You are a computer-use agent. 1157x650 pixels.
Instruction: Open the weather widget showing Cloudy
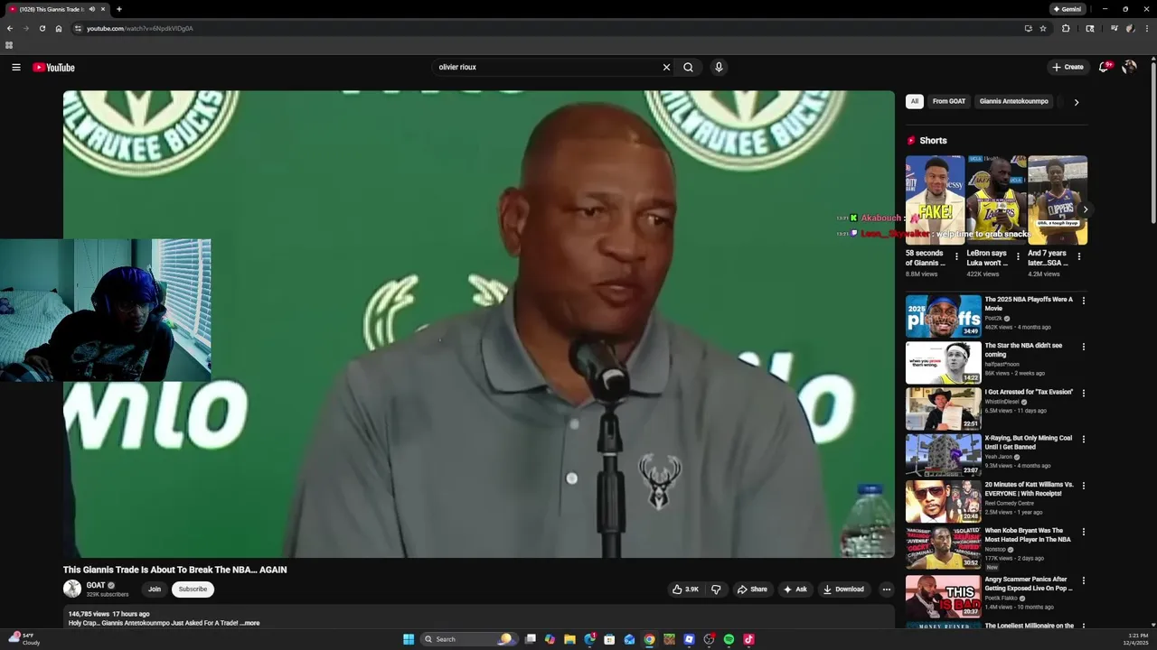pos(24,639)
